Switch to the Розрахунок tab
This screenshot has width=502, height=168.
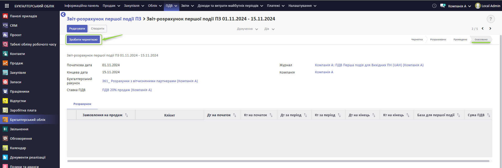tap(82, 104)
